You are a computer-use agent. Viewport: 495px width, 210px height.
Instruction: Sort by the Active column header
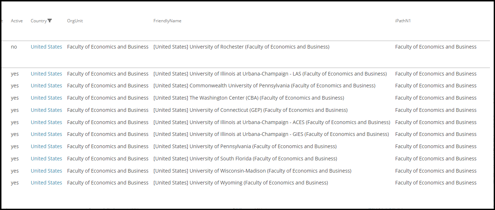click(17, 21)
